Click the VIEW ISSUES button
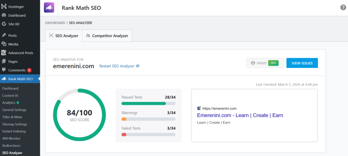Screen dimensions: 348x156 (302, 63)
